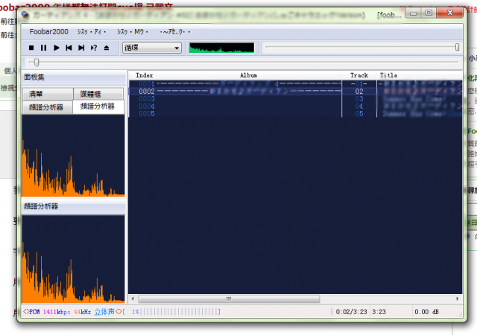This screenshot has width=477, height=335.
Task: Click the scrollbar right arrow
Action: pyautogui.click(x=458, y=299)
